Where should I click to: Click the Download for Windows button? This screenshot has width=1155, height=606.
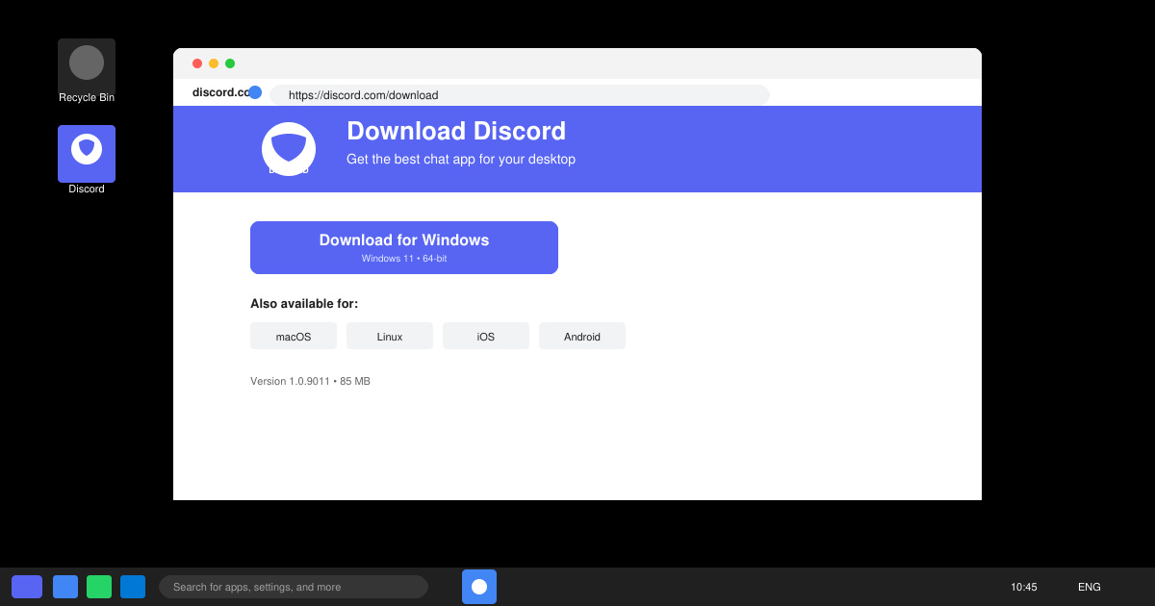click(x=404, y=247)
